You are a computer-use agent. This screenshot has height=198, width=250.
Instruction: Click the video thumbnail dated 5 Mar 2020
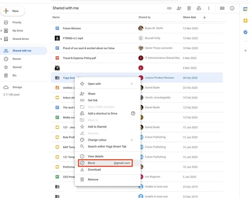[x=57, y=68]
